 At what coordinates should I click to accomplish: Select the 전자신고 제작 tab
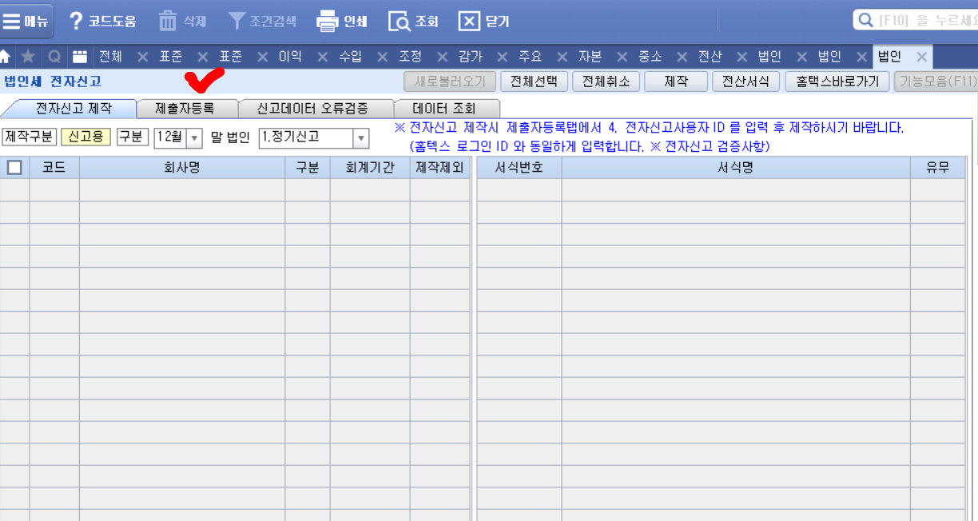[74, 108]
